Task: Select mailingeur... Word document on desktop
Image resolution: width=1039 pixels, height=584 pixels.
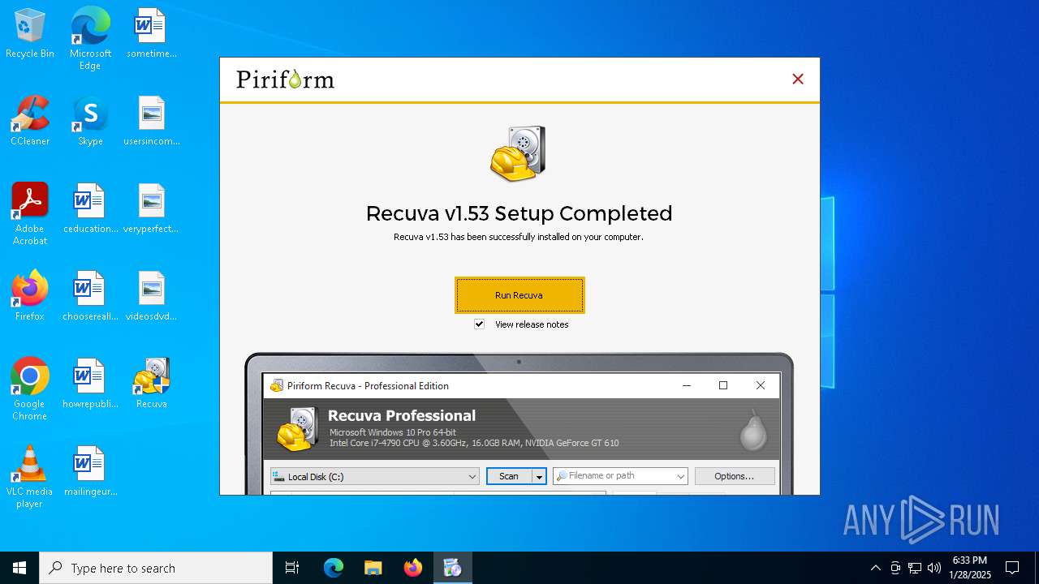Action: 90,471
